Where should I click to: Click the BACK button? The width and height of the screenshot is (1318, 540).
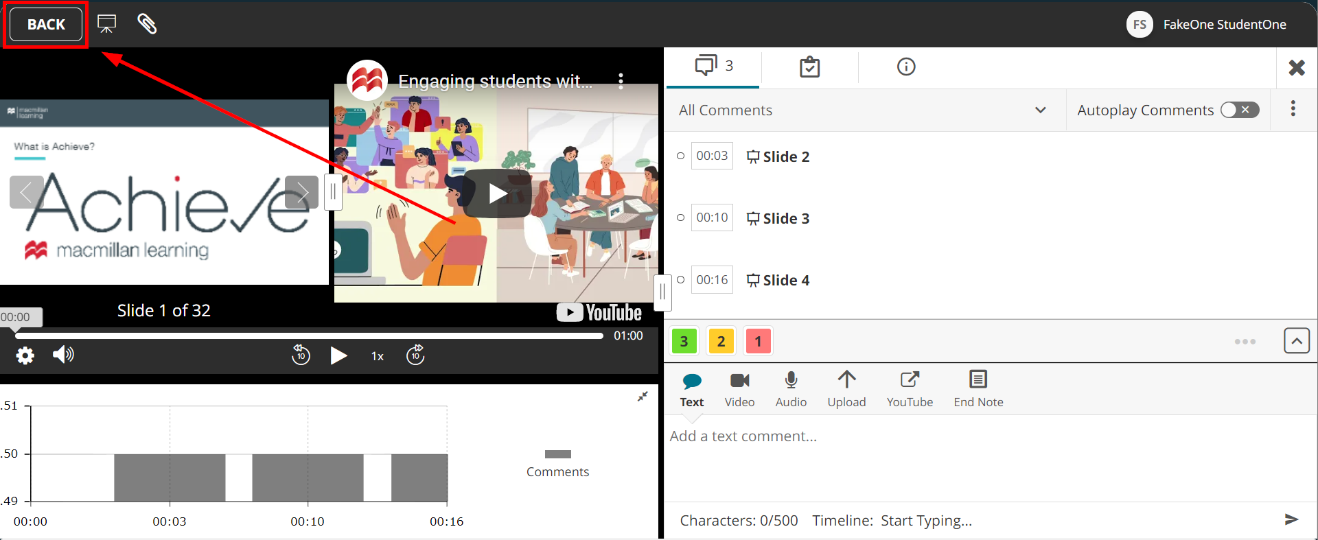(46, 25)
